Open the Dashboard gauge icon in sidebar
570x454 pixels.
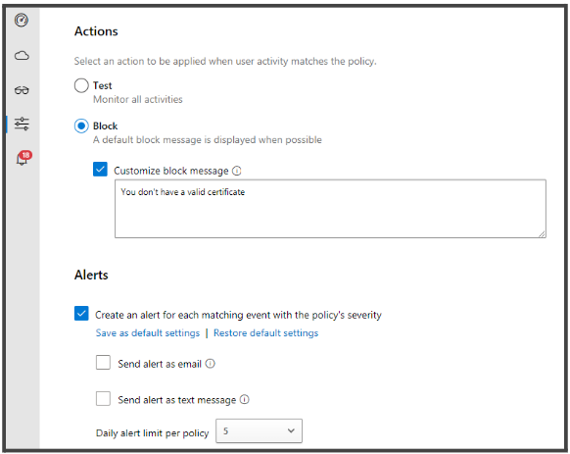22,20
